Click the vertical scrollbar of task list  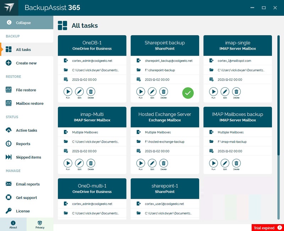point(279,96)
